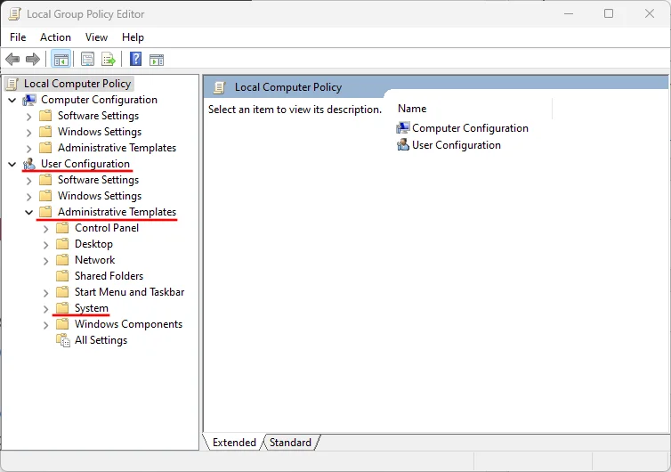Screen dimensions: 671x472
Task: Click the Forward arrow toolbar icon
Action: [x=33, y=60]
